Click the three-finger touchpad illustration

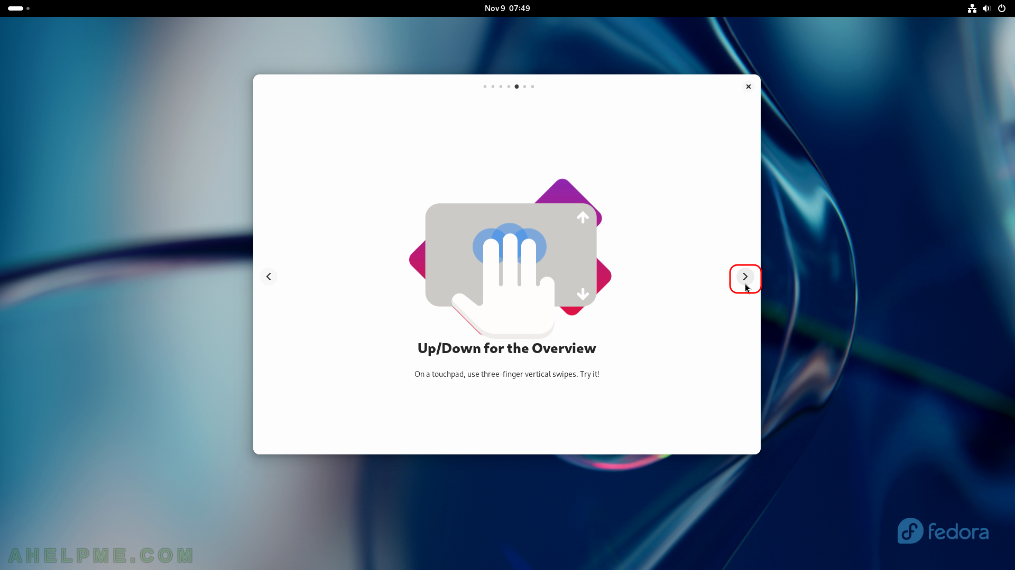tap(510, 258)
